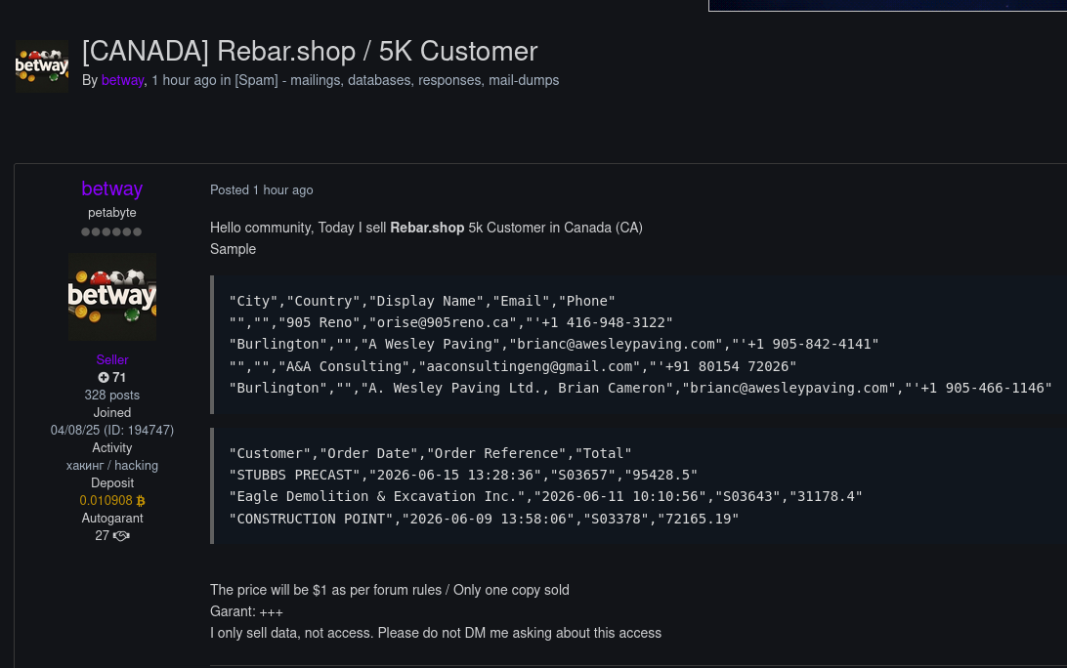Open betway author link in the byline

122,80
